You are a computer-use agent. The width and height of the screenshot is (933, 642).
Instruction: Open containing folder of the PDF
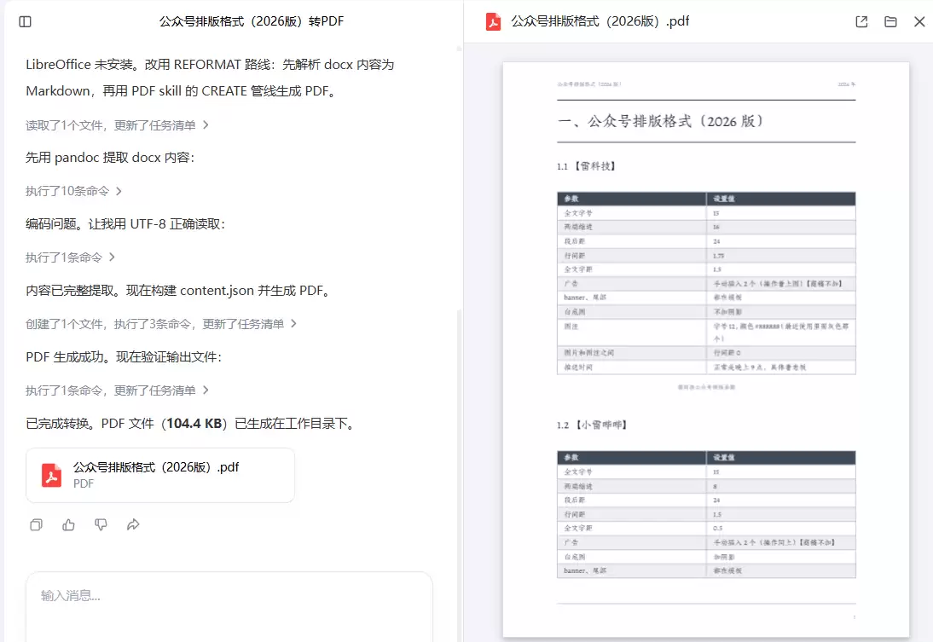890,21
